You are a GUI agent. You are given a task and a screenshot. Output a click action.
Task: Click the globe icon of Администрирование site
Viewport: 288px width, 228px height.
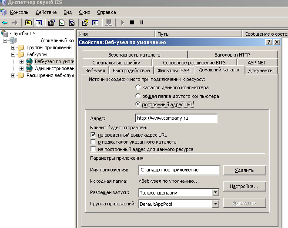point(30,68)
